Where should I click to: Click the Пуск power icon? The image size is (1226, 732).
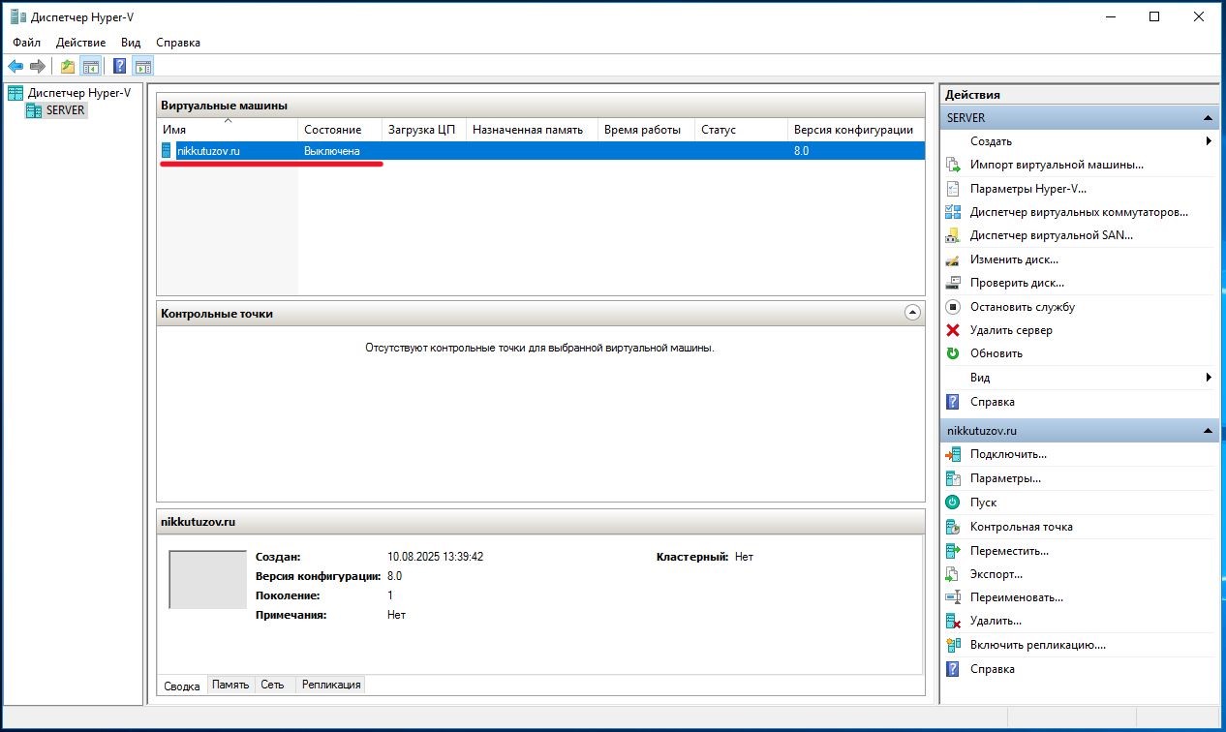coord(953,503)
